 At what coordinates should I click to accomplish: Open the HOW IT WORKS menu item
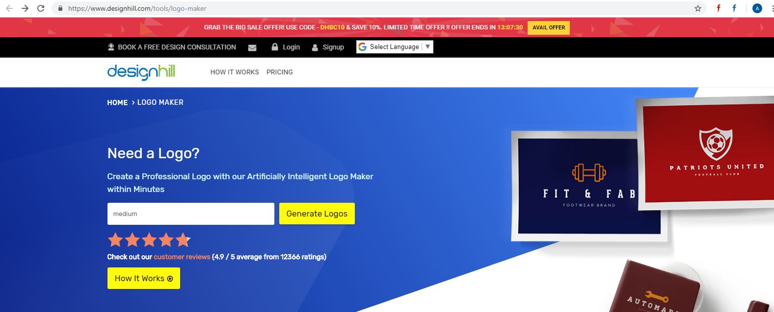(x=235, y=72)
